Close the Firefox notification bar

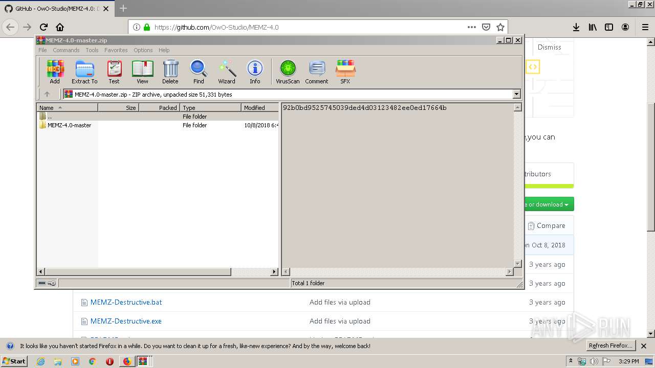pos(644,346)
